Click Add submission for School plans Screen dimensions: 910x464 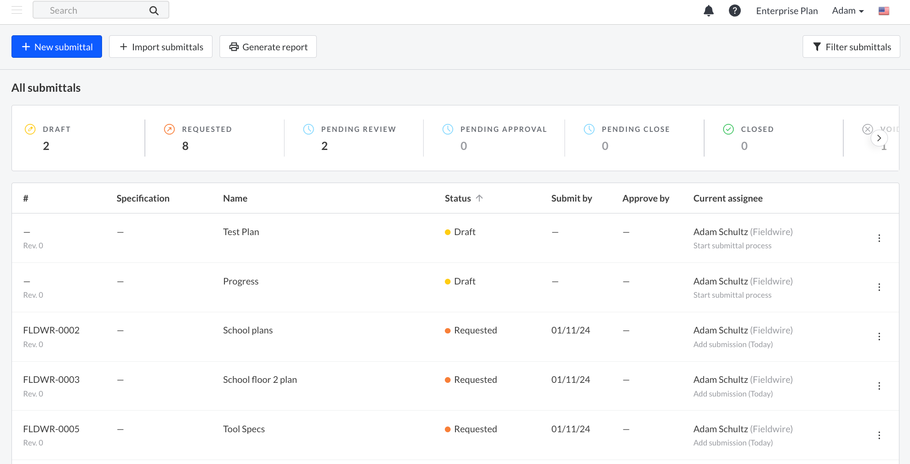tap(733, 344)
